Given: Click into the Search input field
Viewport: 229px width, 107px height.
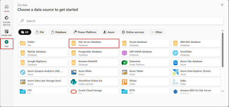Looking at the screenshot, I should point(121,21).
